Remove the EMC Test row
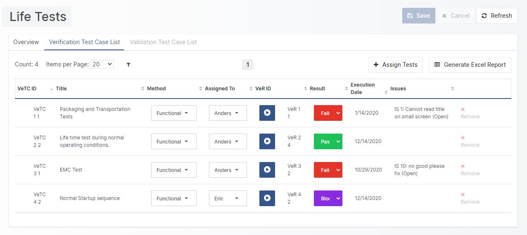The image size is (527, 235). [x=470, y=170]
